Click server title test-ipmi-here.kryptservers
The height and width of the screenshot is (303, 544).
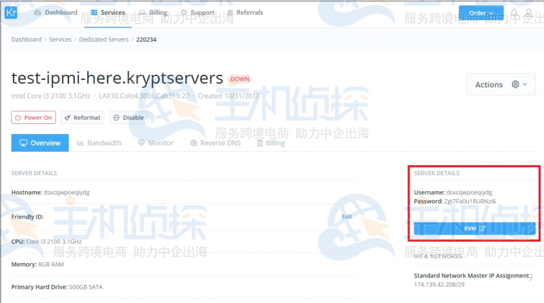(x=117, y=78)
